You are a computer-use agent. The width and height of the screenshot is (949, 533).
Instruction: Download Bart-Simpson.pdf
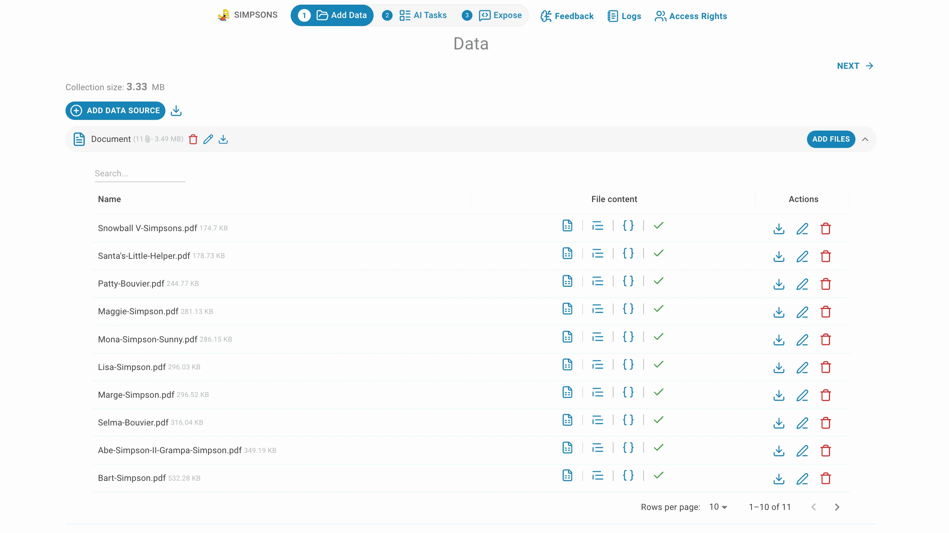(779, 479)
